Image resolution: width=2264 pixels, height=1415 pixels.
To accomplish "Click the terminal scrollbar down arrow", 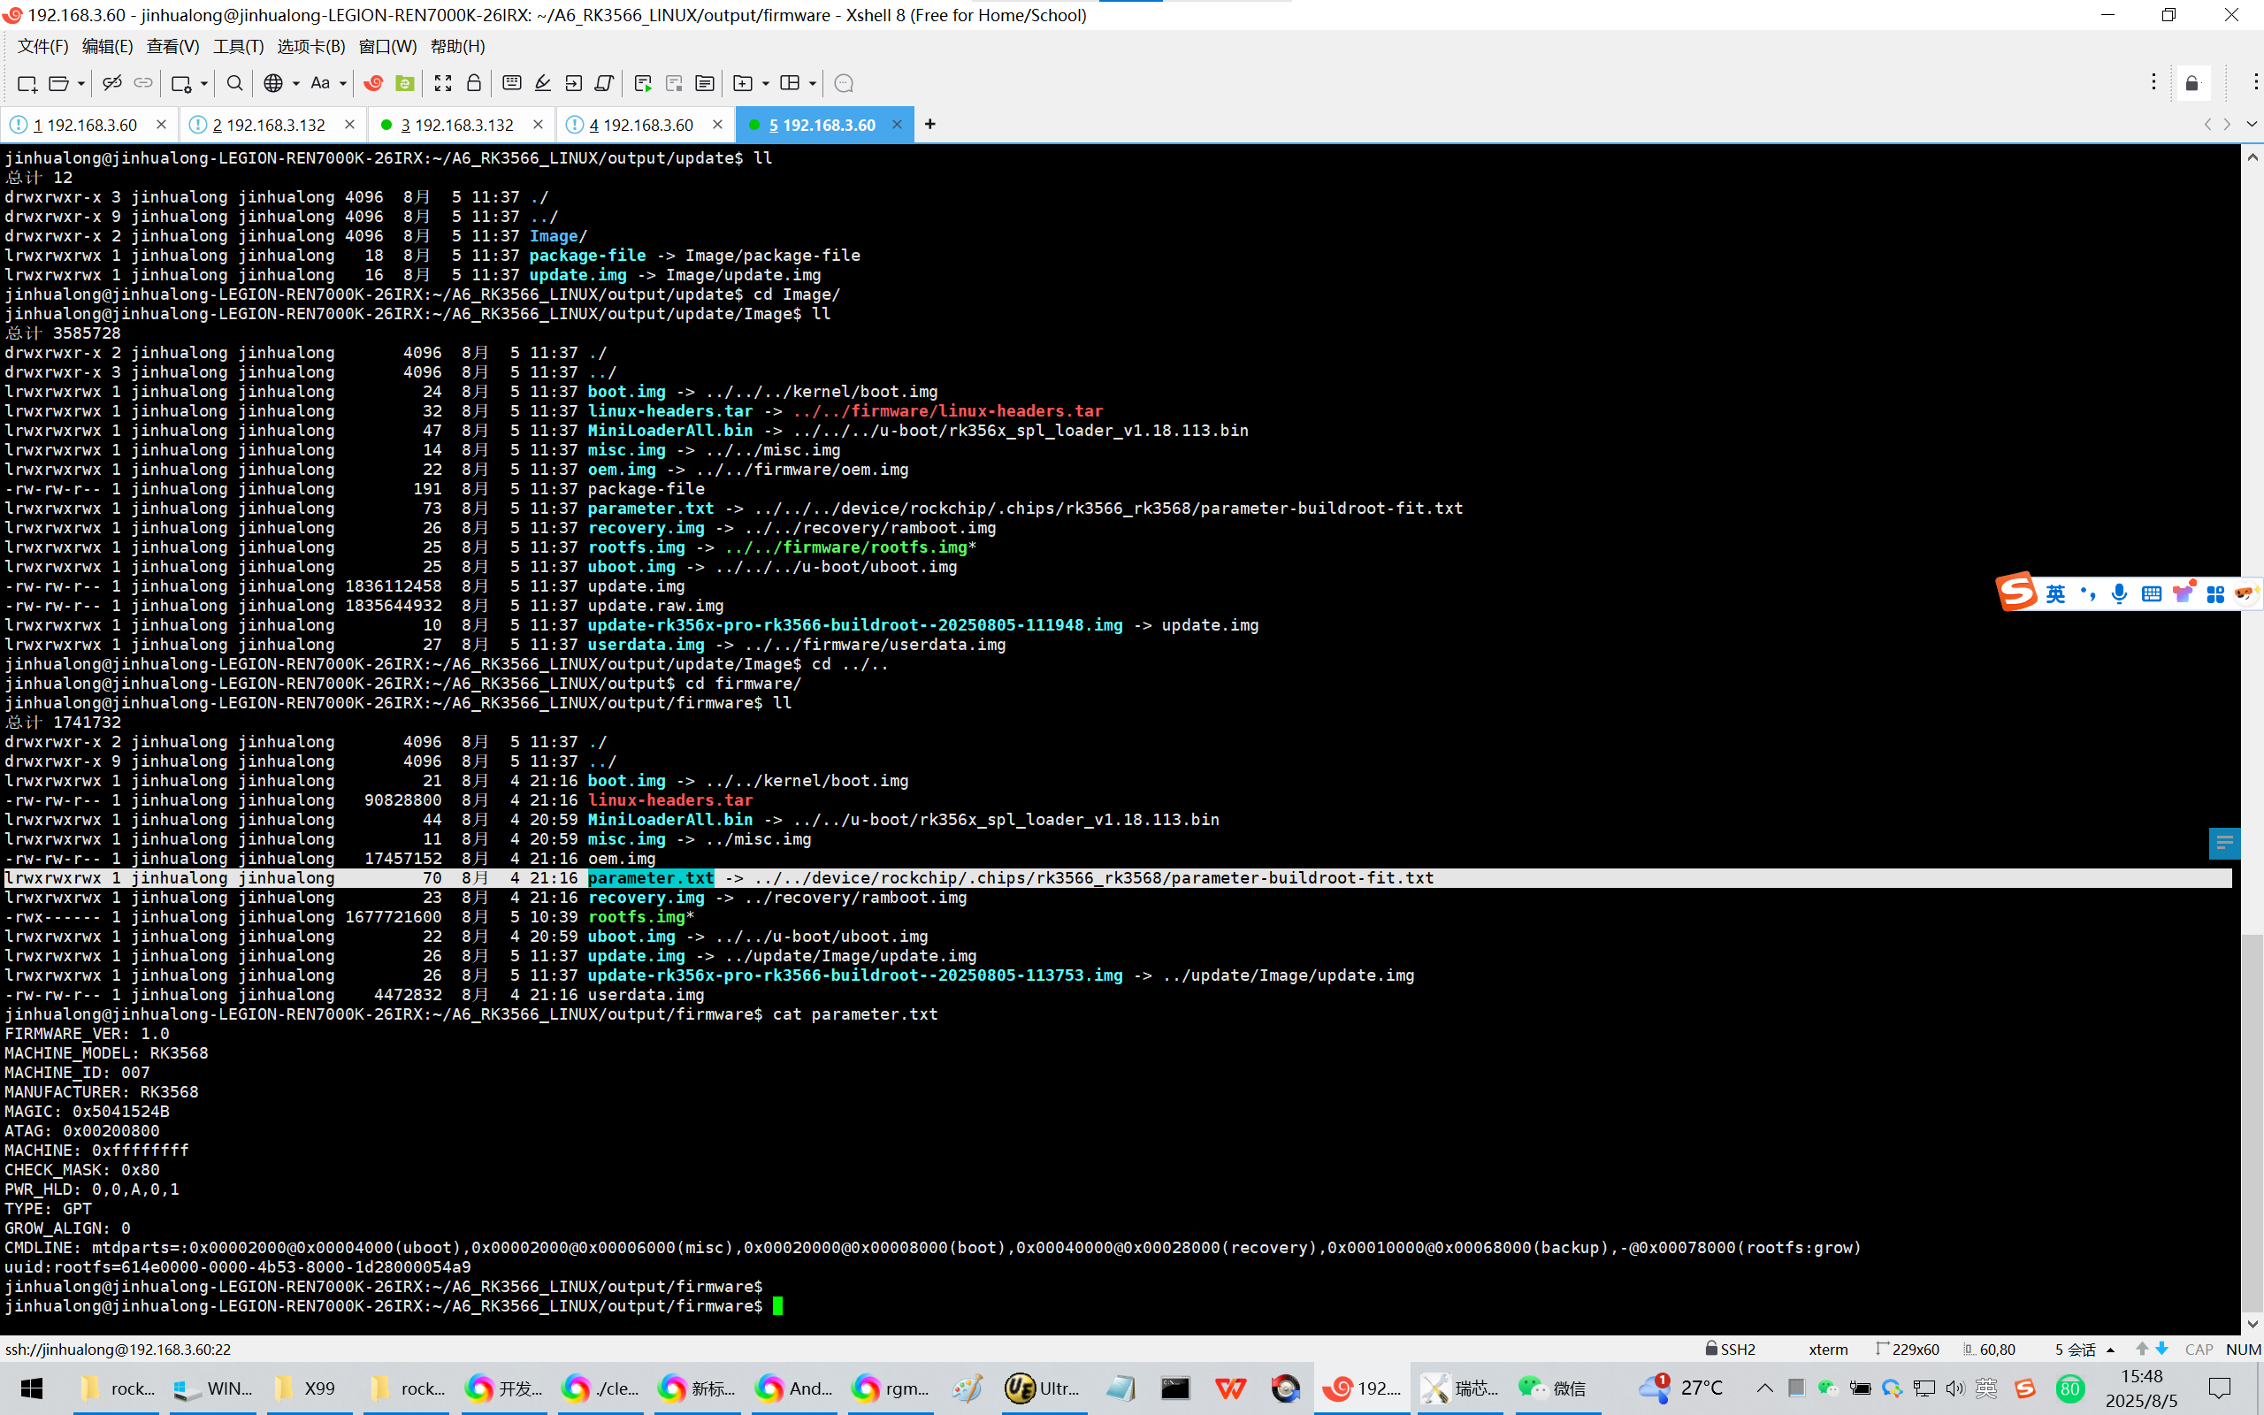I will (x=2252, y=1324).
